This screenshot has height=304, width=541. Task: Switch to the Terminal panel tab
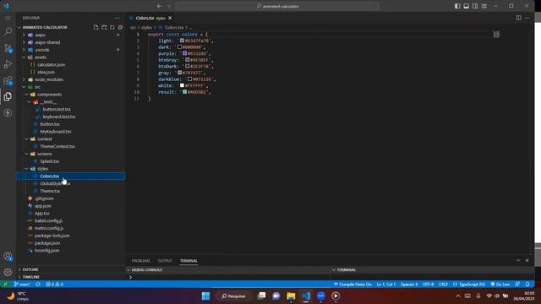click(189, 261)
